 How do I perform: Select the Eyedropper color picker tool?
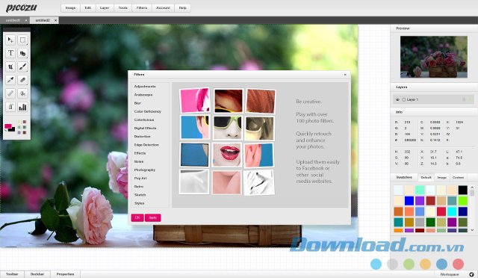click(10, 80)
